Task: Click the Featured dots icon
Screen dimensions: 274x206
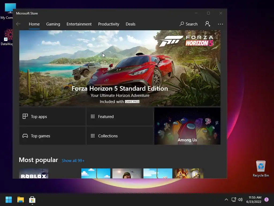Action: [x=93, y=116]
